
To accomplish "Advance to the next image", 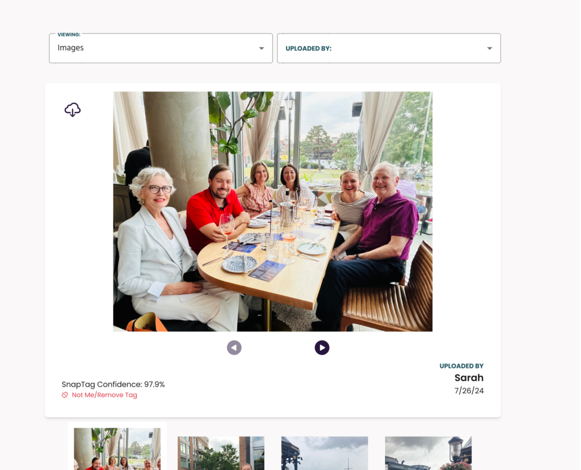I will coord(322,348).
